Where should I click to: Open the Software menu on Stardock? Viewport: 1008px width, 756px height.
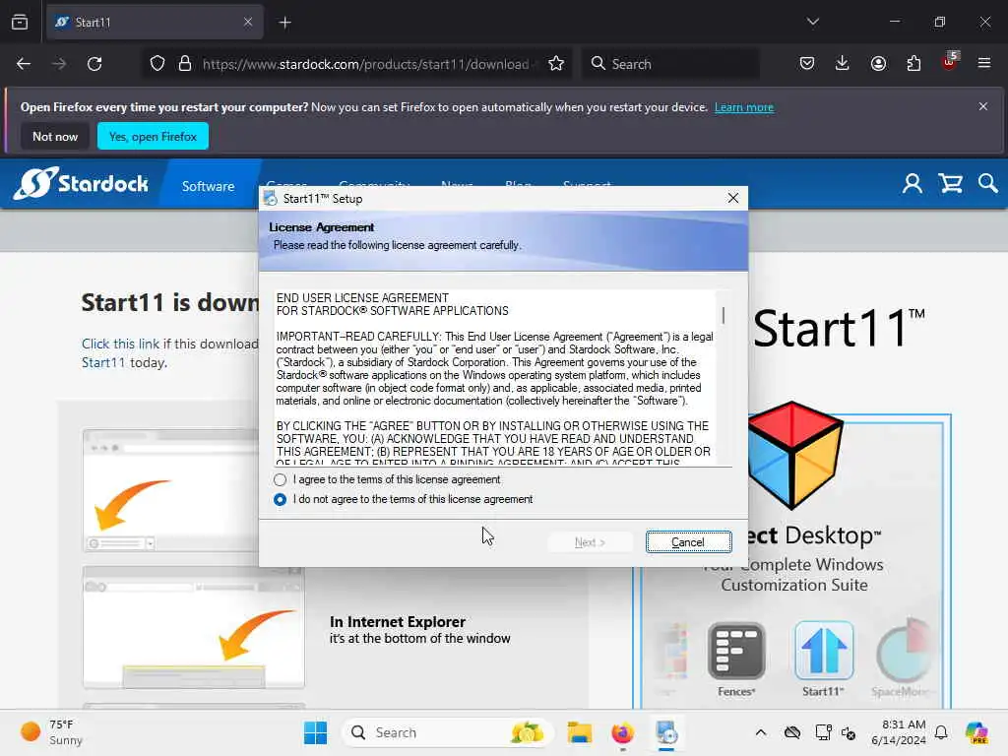209,186
